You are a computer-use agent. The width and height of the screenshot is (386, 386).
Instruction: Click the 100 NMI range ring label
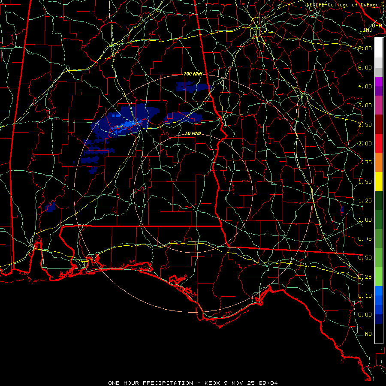[x=193, y=74]
